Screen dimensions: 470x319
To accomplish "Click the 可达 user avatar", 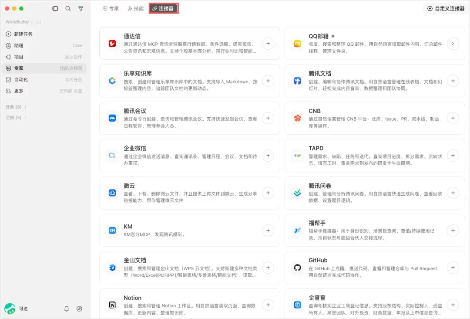I will pos(10,309).
